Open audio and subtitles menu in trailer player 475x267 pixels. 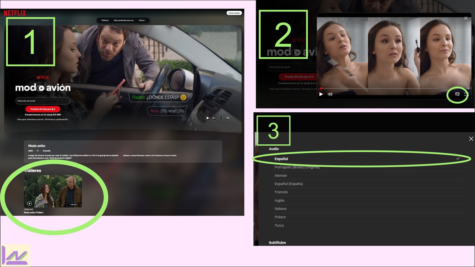(457, 94)
